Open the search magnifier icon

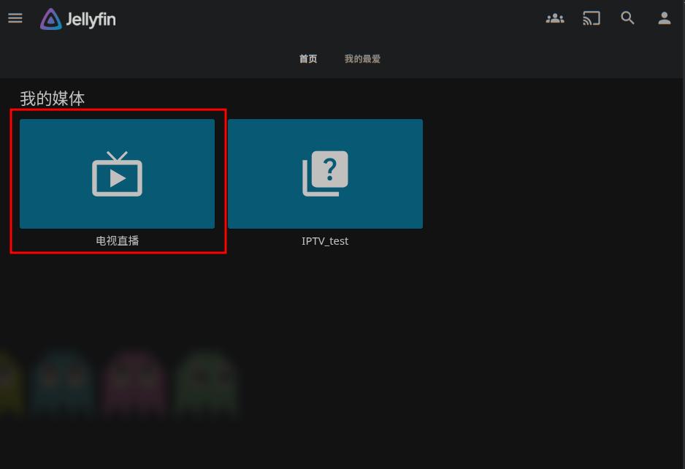tap(628, 18)
